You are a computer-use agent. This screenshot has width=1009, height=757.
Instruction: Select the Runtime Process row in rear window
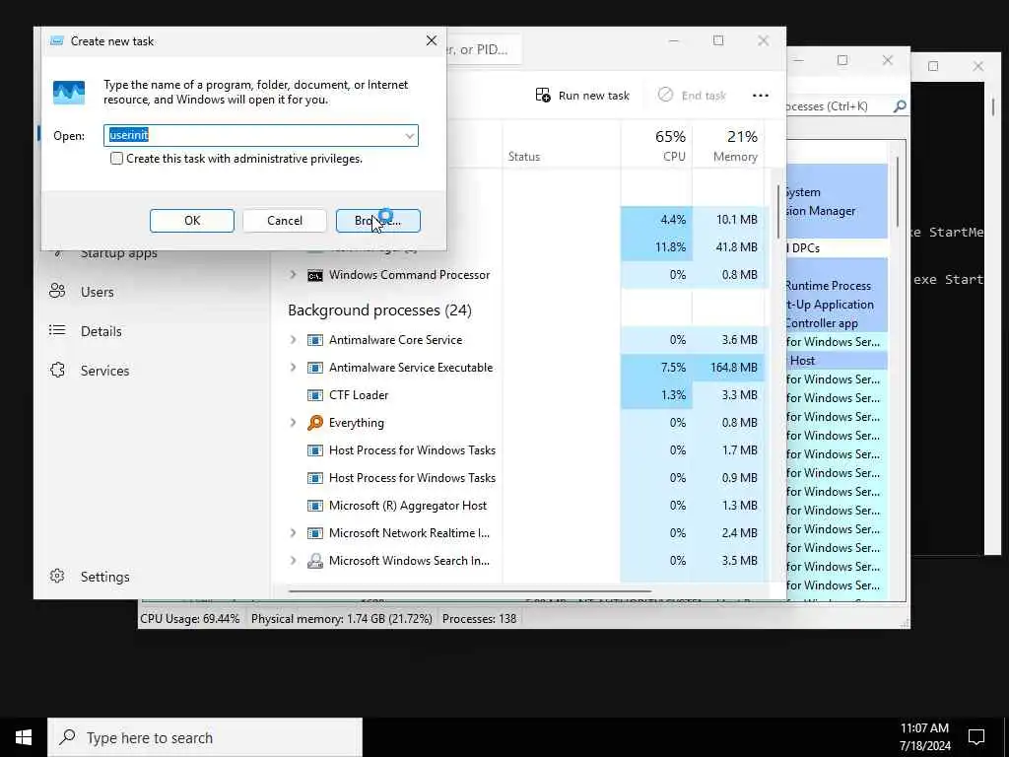click(x=836, y=285)
